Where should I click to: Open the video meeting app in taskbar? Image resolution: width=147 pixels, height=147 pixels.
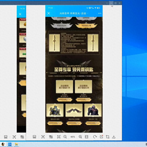10,144
